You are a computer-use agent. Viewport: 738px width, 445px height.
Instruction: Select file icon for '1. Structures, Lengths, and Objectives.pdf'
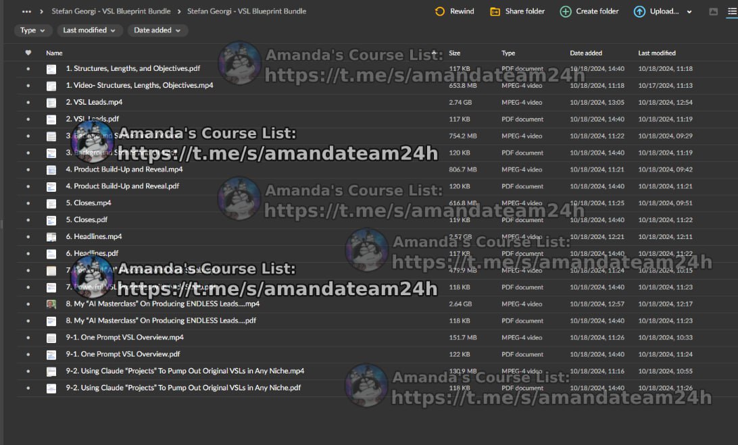click(x=51, y=69)
